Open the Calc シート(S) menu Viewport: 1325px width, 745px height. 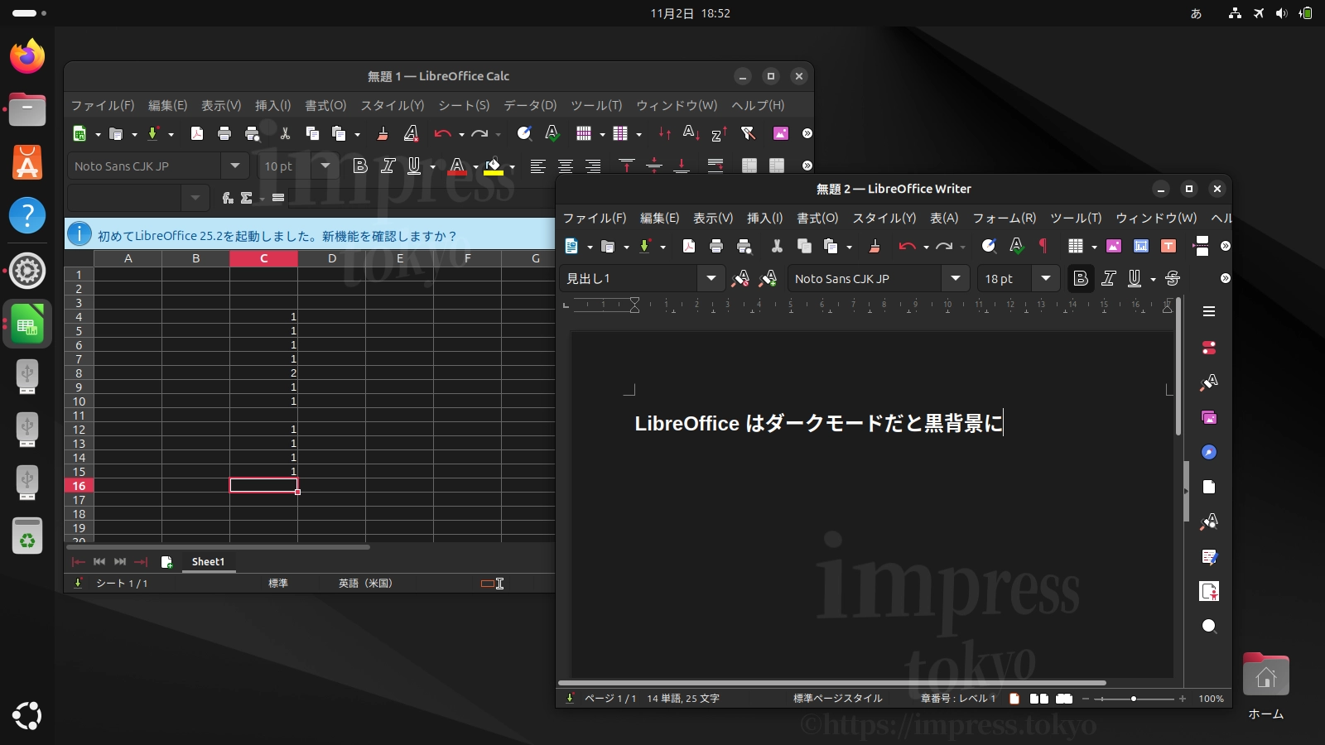464,105
